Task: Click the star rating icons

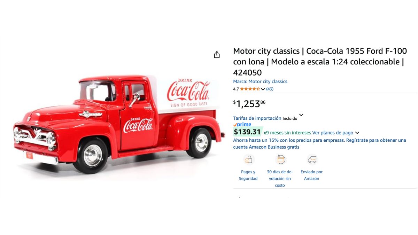Action: pos(250,89)
